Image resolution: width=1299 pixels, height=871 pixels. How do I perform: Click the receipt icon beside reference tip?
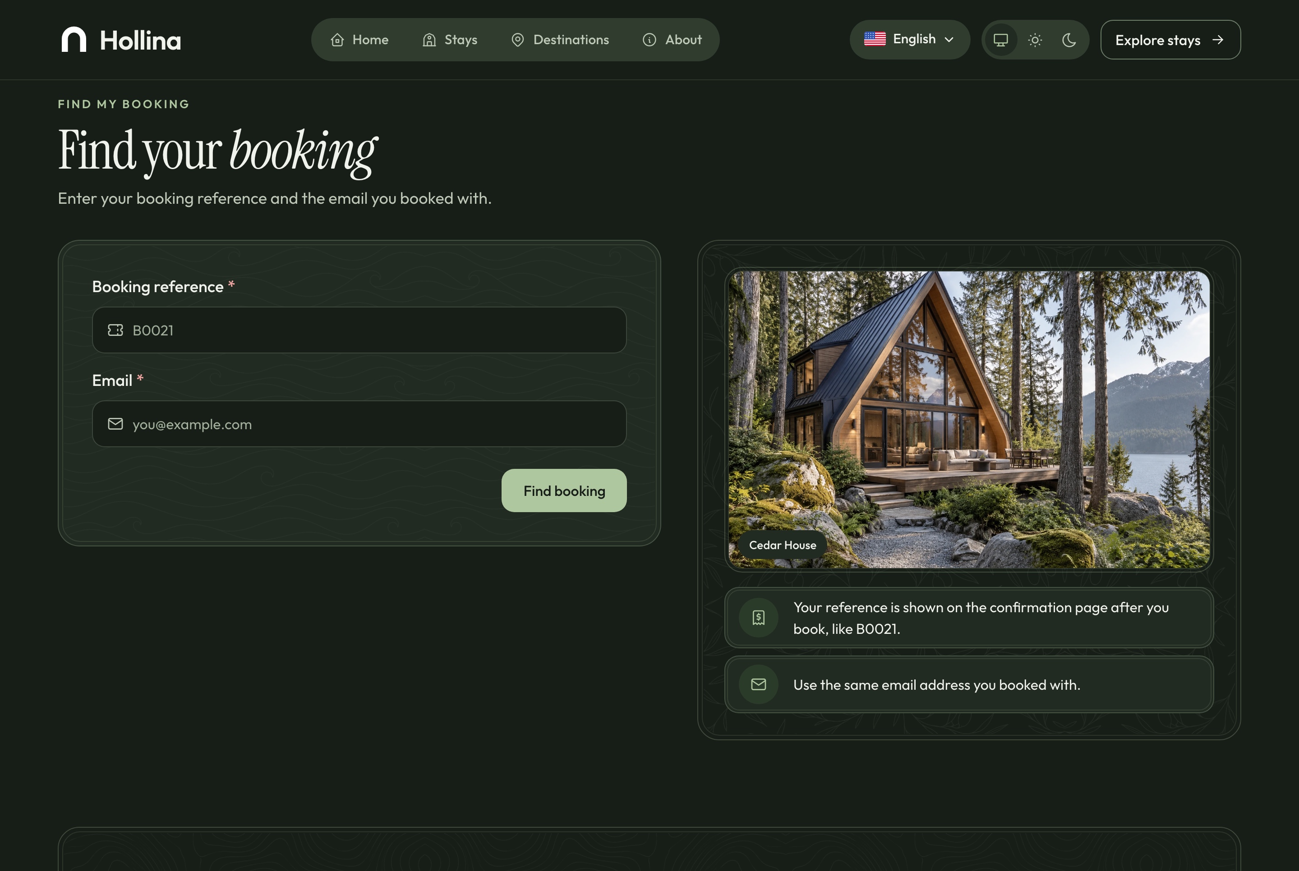pos(758,618)
